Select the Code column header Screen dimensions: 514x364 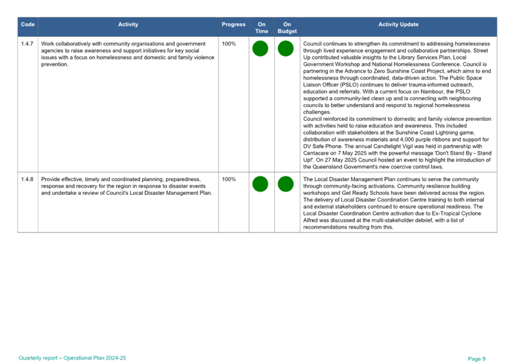pyautogui.click(x=28, y=25)
